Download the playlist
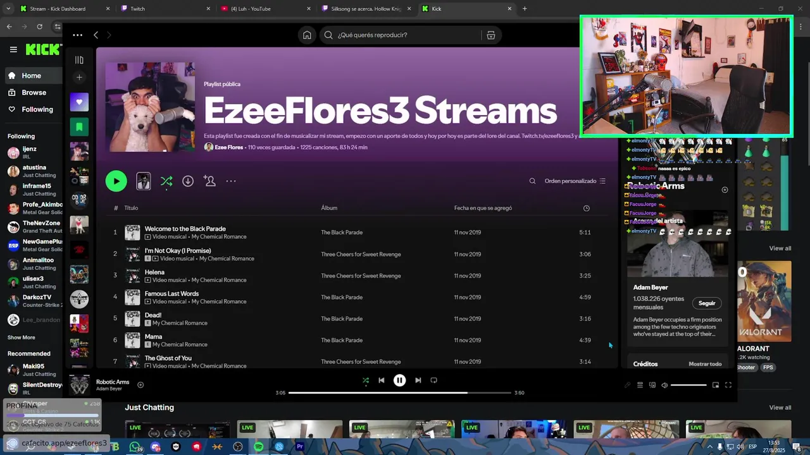The height and width of the screenshot is (455, 810). [188, 181]
